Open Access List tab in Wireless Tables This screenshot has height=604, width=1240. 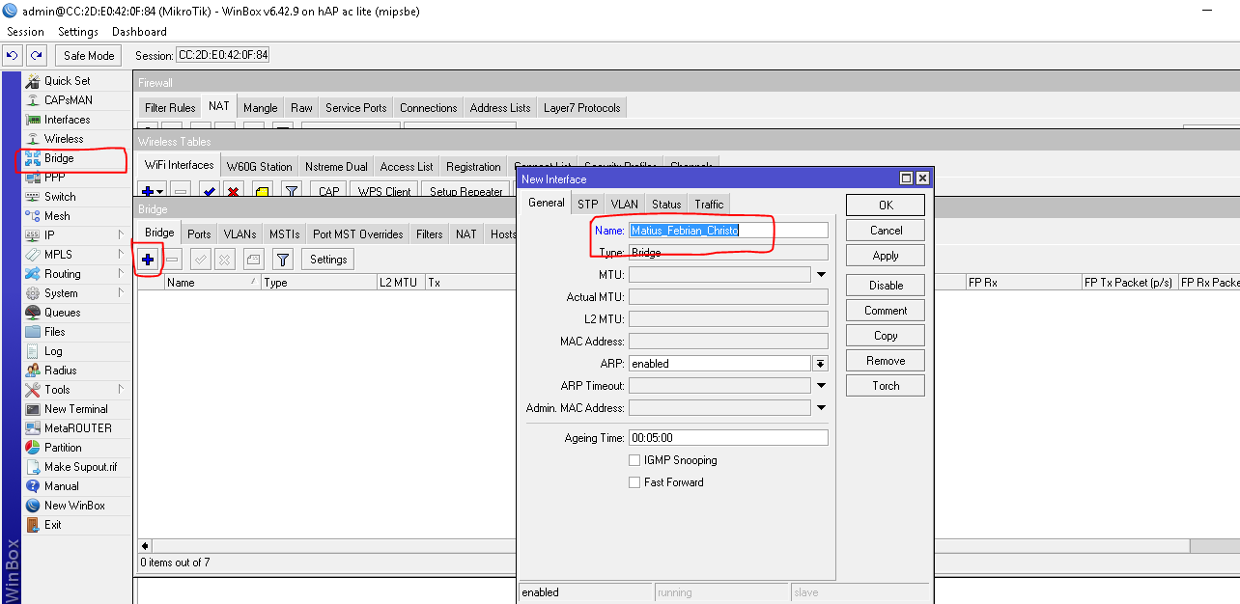407,166
